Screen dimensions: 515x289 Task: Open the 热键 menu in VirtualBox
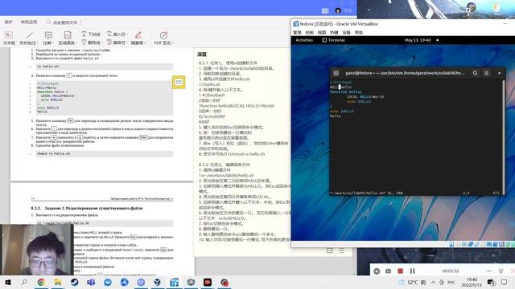tap(334, 32)
